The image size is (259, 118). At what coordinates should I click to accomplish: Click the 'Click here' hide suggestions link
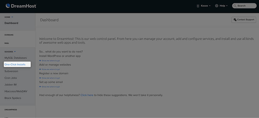(87, 95)
